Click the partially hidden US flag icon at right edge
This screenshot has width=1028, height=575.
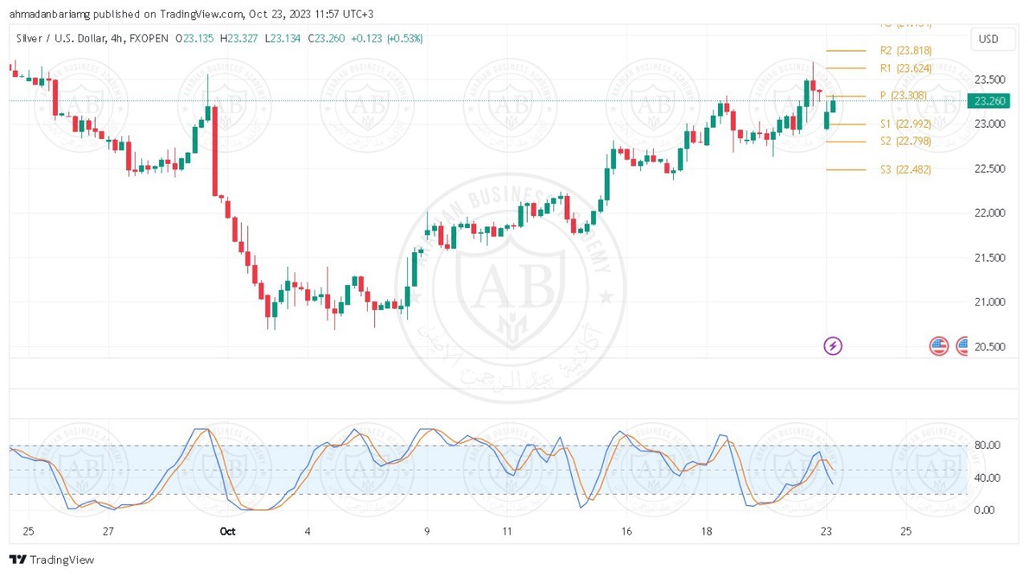(x=962, y=346)
